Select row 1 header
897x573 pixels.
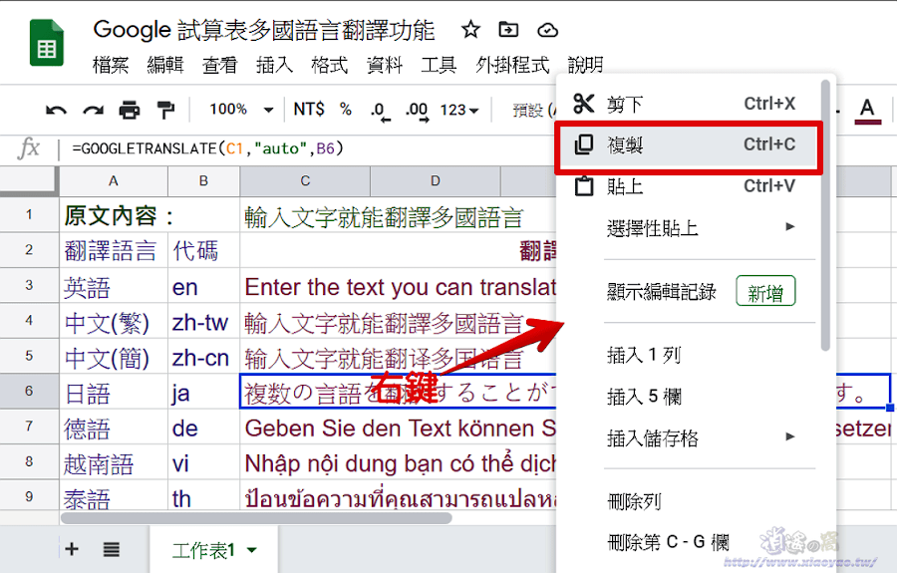29,215
